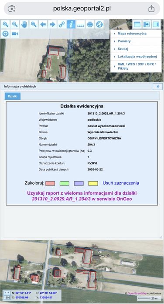
Task: Choose the purple Zakoloruj swatch
Action: pyautogui.click(x=79, y=183)
